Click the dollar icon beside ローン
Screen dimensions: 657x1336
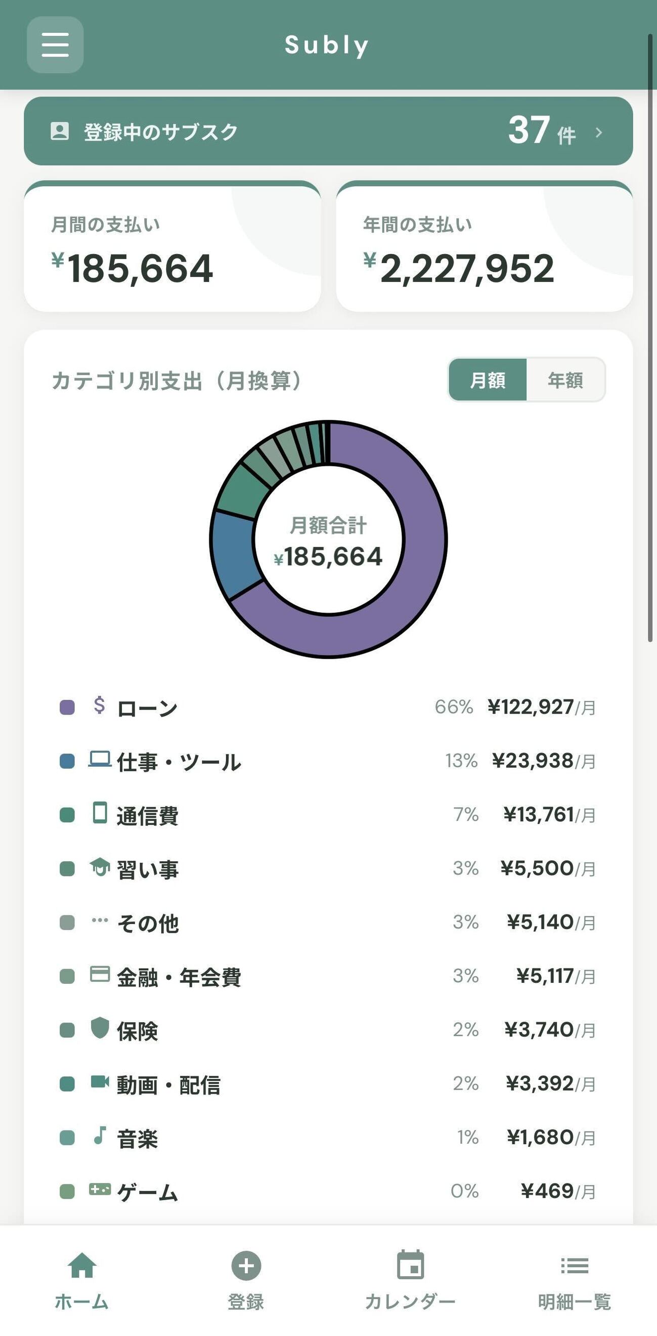(x=99, y=705)
